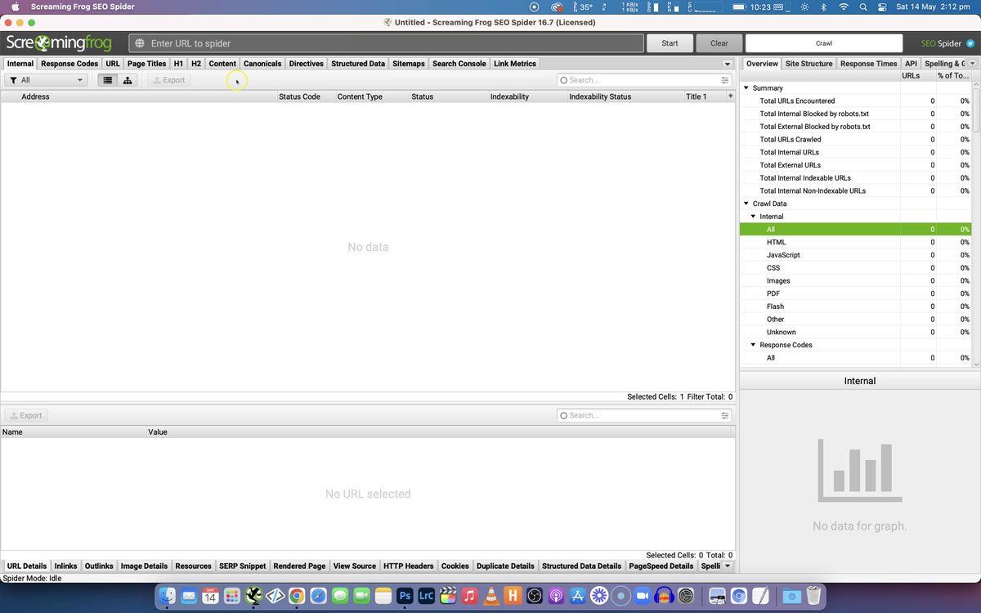The image size is (981, 613).
Task: Open Calendar from the dock
Action: click(210, 596)
